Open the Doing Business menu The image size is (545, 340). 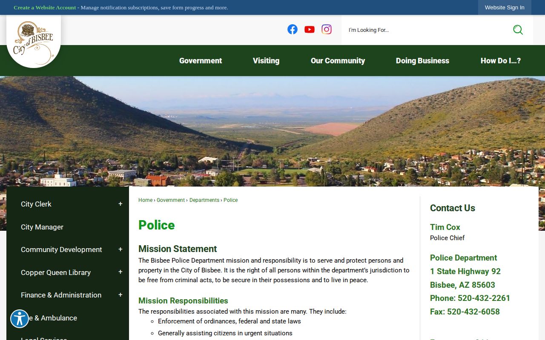(422, 61)
